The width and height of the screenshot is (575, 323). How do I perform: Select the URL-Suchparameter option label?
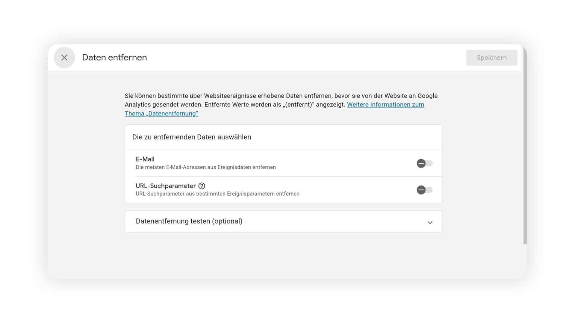pyautogui.click(x=166, y=186)
